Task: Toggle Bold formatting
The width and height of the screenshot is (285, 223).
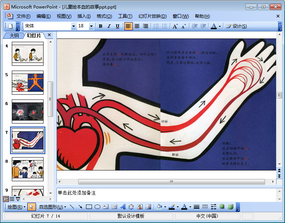Action: [100, 26]
